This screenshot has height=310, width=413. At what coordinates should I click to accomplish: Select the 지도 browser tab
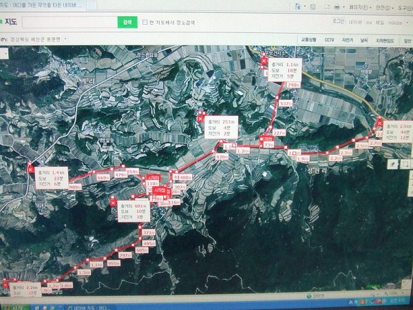point(42,5)
